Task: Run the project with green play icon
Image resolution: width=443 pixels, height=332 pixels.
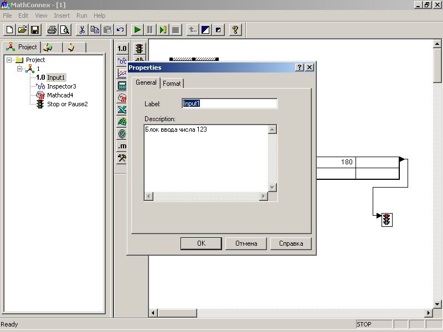Action: click(137, 30)
